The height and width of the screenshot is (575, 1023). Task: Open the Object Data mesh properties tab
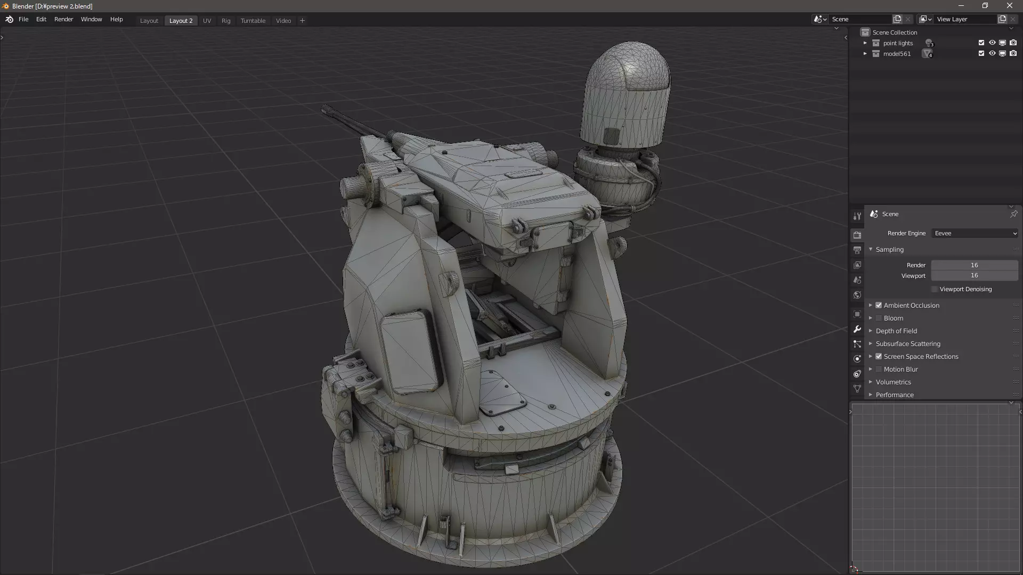tap(857, 389)
